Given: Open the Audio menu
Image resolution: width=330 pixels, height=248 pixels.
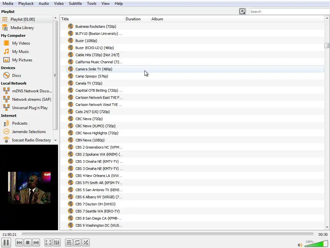Looking at the screenshot, I should click(44, 4).
